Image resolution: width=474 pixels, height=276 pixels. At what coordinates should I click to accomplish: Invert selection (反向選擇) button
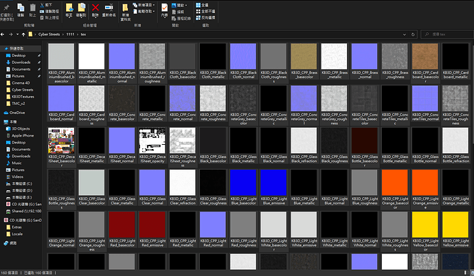(205, 18)
